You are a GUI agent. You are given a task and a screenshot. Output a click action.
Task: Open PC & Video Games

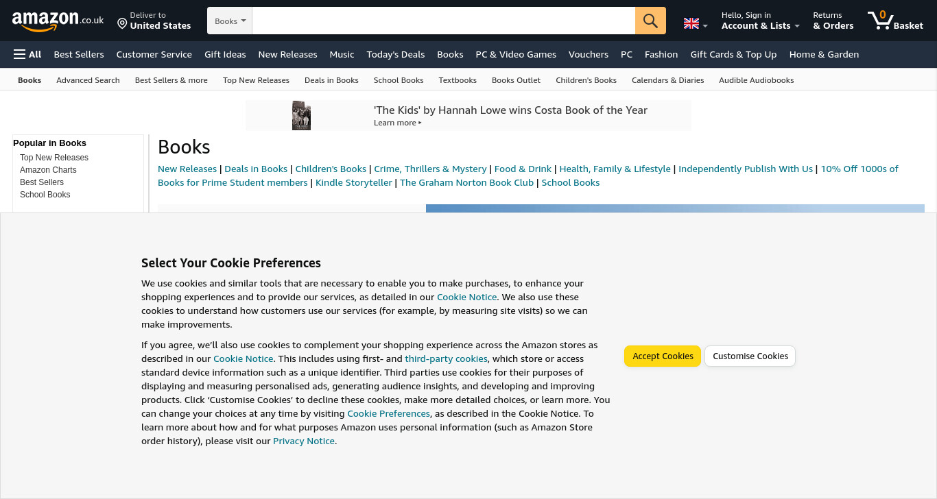(x=516, y=54)
